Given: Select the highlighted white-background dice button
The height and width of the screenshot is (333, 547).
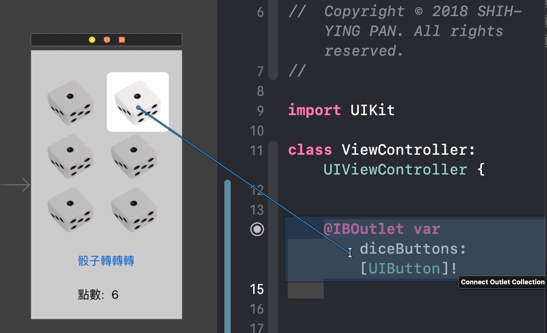Looking at the screenshot, I should [x=138, y=102].
